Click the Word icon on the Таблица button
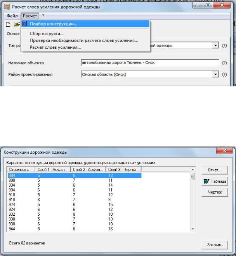Viewport: 236px width, 256px height. click(x=206, y=181)
